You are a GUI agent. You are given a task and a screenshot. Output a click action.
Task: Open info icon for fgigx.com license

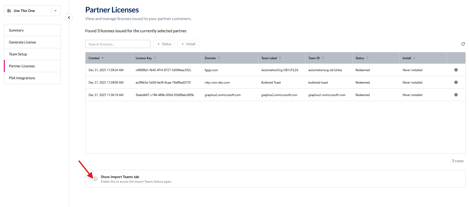pos(456,70)
